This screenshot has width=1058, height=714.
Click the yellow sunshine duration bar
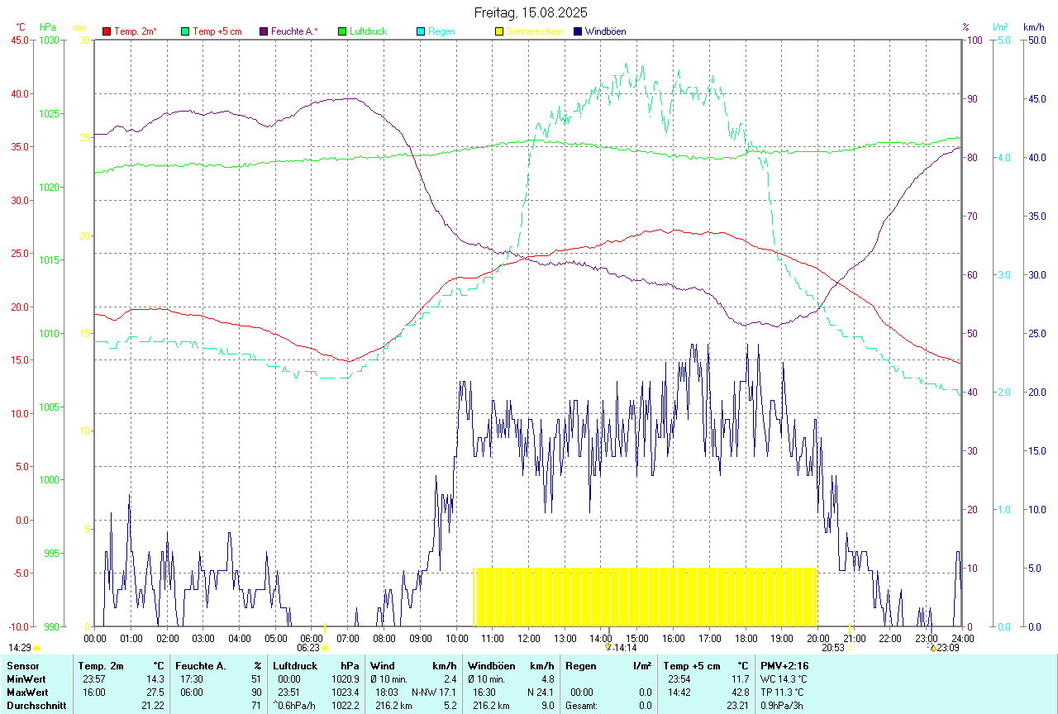pyautogui.click(x=645, y=597)
